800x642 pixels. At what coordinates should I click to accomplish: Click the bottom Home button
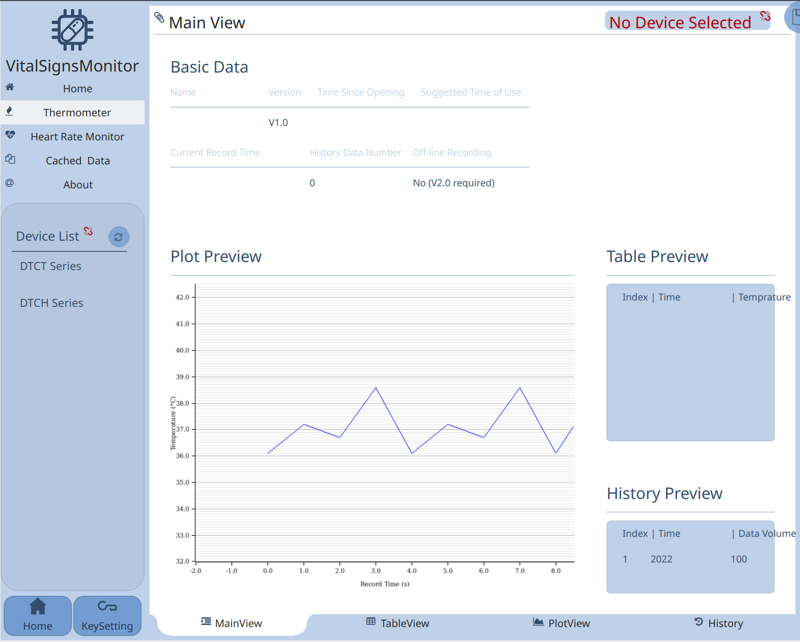[x=38, y=616]
